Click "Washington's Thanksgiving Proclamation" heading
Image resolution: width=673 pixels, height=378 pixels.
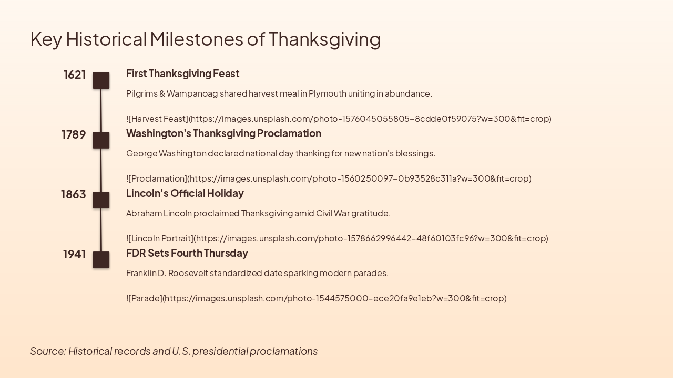click(x=223, y=133)
